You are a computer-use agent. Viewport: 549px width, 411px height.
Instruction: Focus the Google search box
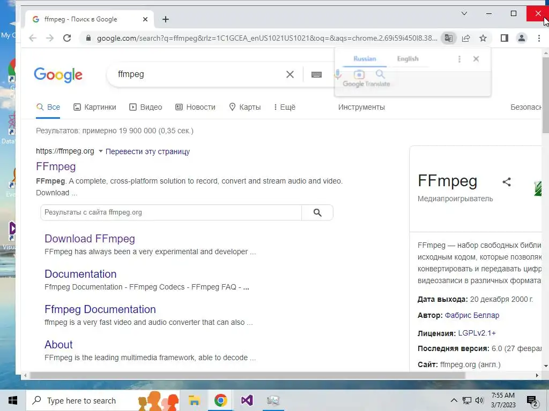click(x=201, y=74)
